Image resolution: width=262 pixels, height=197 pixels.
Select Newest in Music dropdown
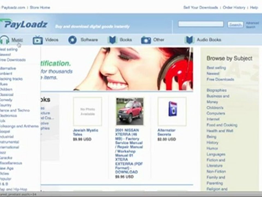click(5, 55)
